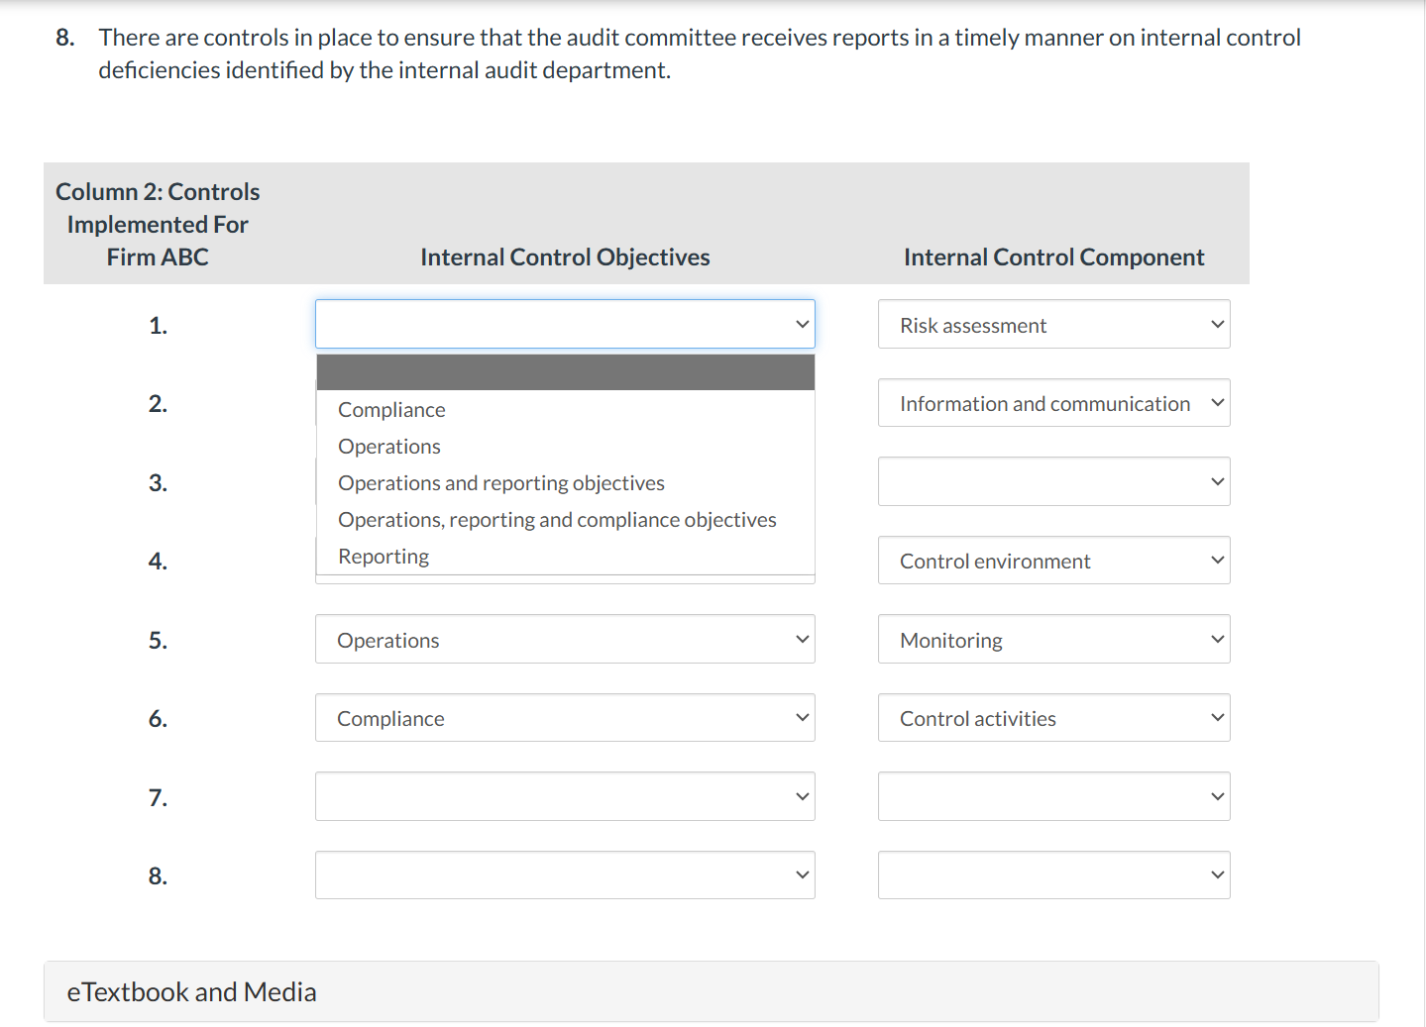Pick Operations and reporting objectives option
Image resolution: width=1426 pixels, height=1027 pixels.
(565, 482)
